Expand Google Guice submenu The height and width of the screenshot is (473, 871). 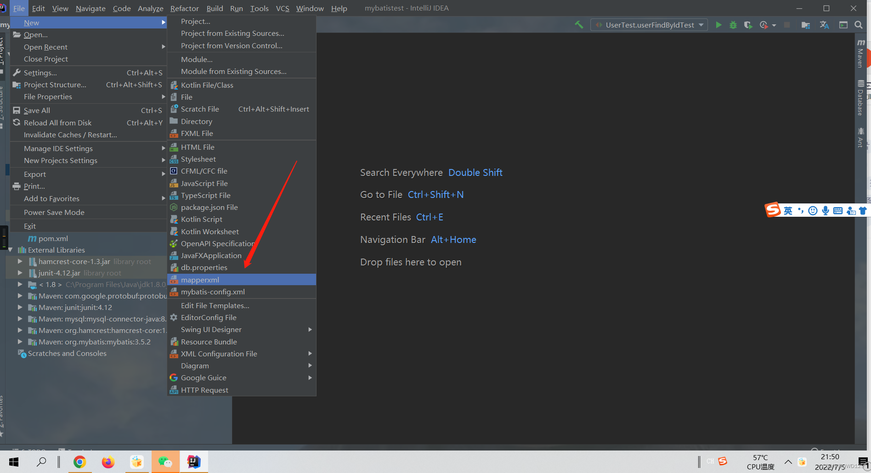point(242,377)
